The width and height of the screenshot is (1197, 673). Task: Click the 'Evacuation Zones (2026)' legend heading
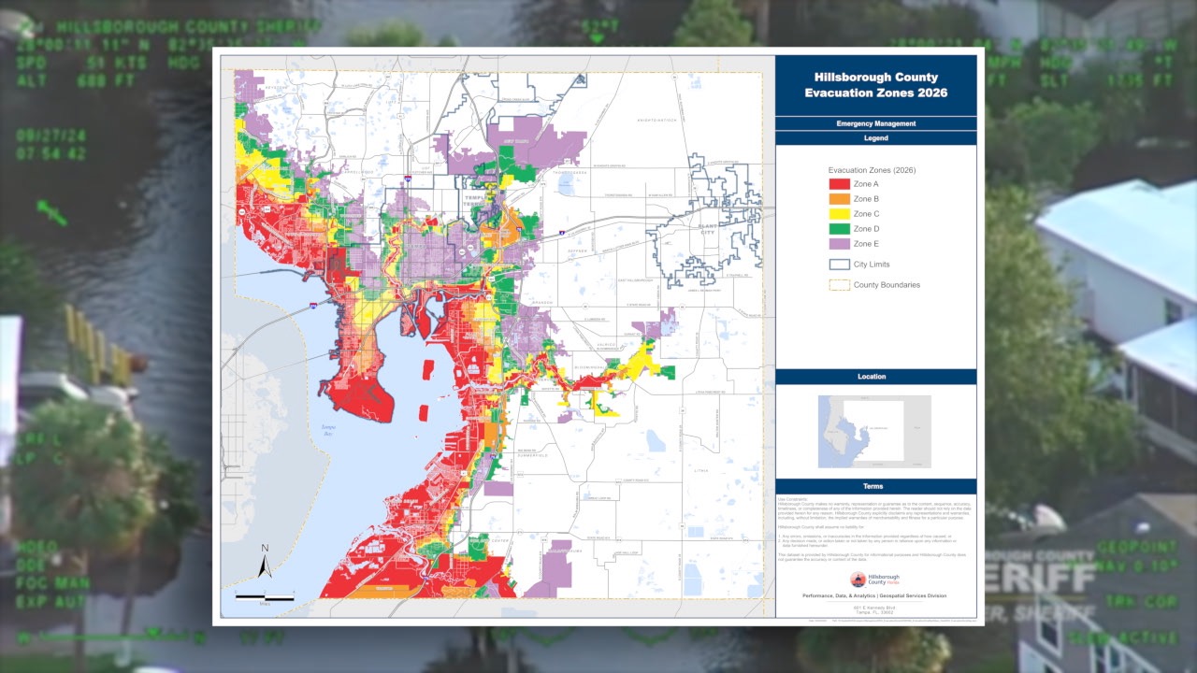coord(872,170)
